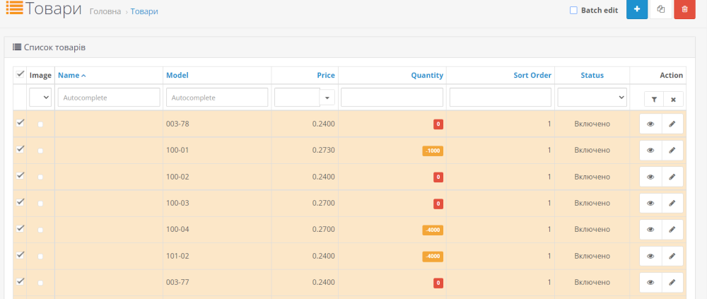707x299 pixels.
Task: Expand the Price filter operator dropdown
Action: (x=327, y=97)
